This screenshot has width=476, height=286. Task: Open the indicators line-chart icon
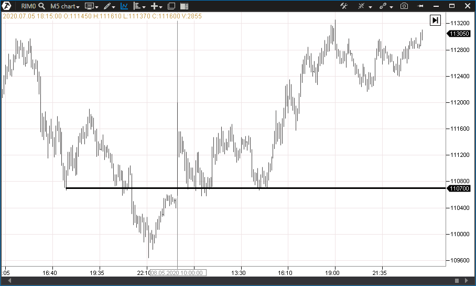124,6
